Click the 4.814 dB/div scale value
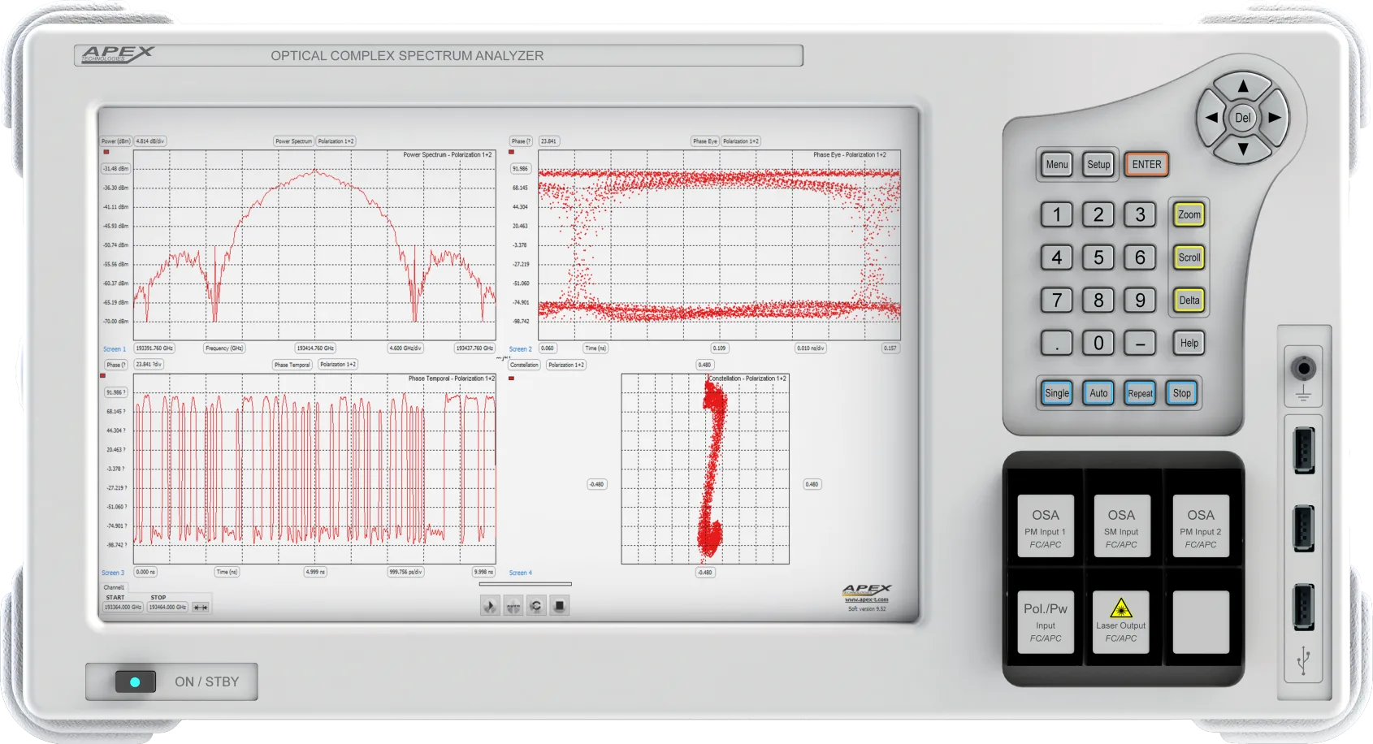Screen dimensions: 1373x744 coord(150,141)
